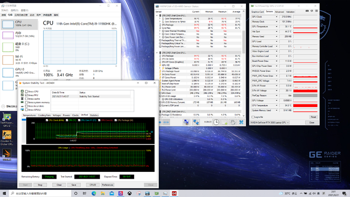Click the HWiNFO network computers icon
The width and height of the screenshot is (350, 197).
[196, 122]
